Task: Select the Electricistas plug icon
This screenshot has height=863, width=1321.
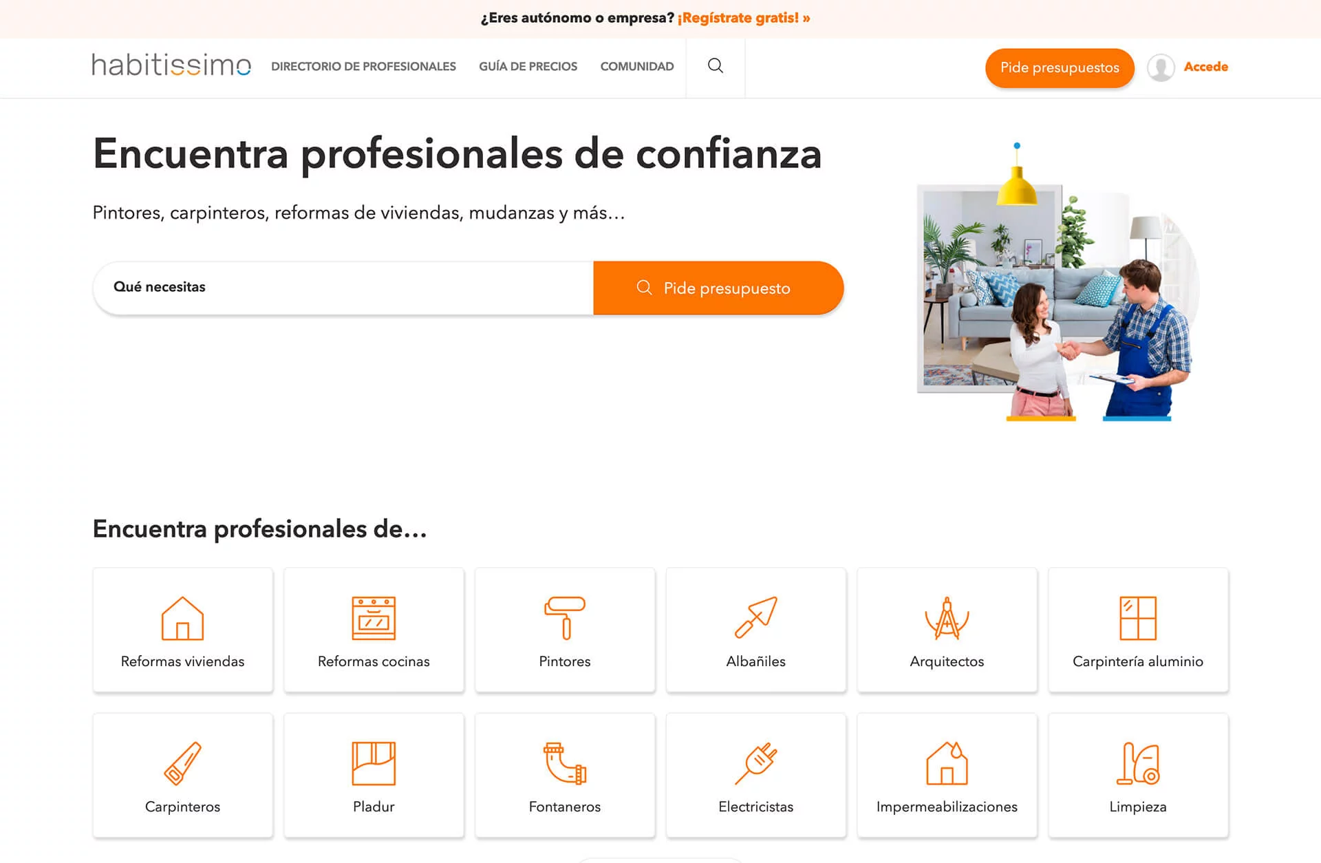Action: (755, 763)
